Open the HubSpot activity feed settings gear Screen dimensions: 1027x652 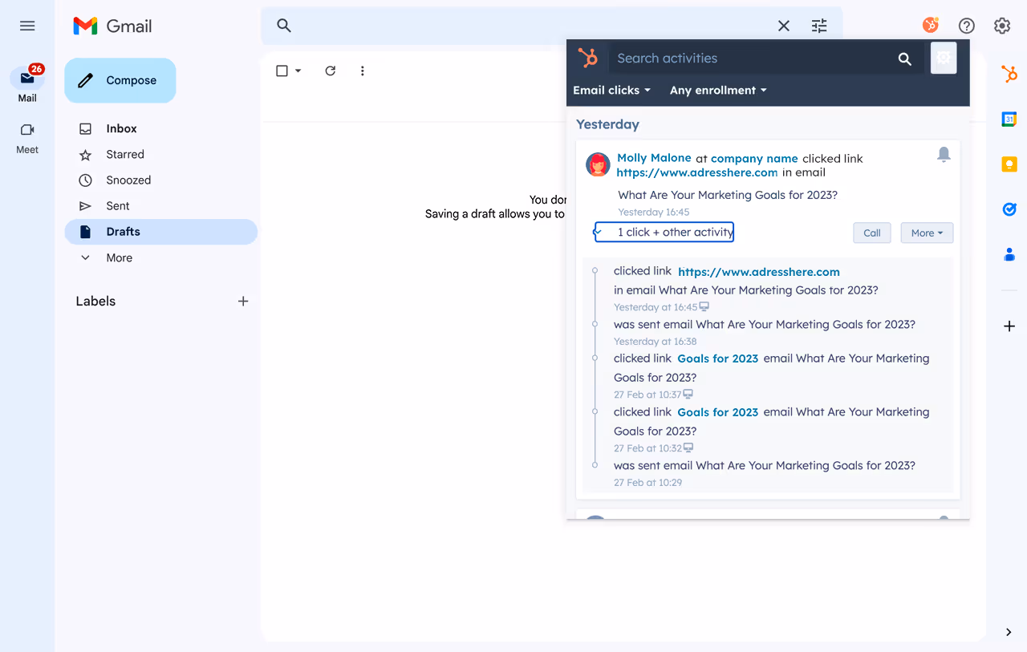click(944, 58)
